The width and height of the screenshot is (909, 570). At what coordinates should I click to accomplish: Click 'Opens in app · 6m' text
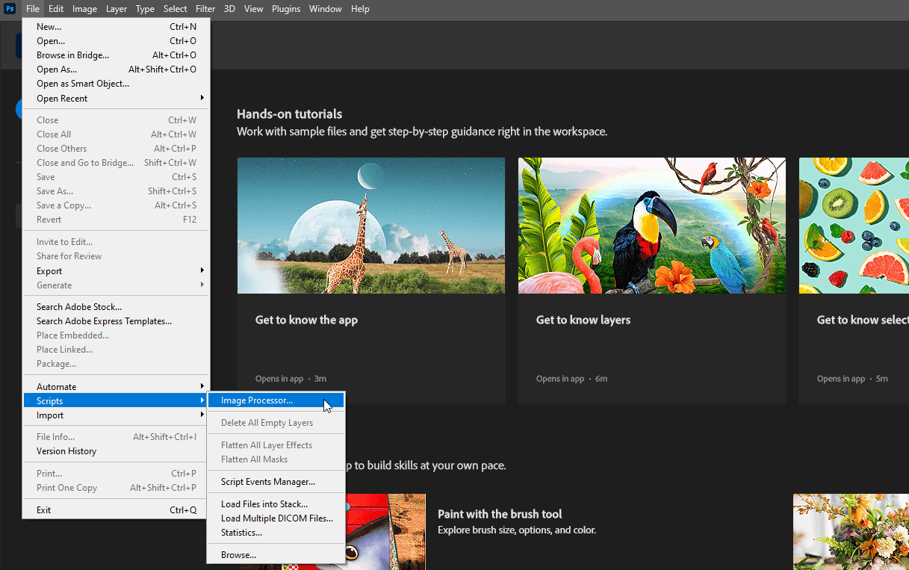coord(571,379)
